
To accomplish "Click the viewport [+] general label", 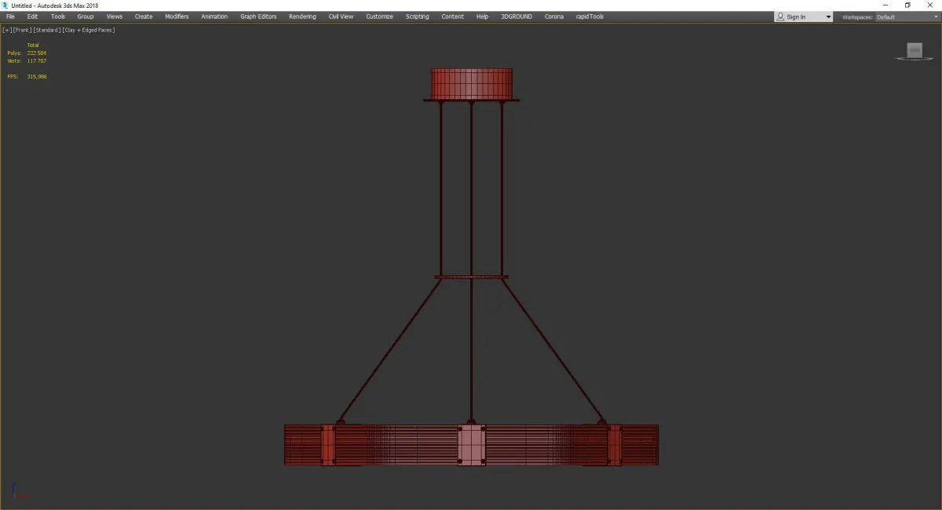I will pyautogui.click(x=7, y=30).
